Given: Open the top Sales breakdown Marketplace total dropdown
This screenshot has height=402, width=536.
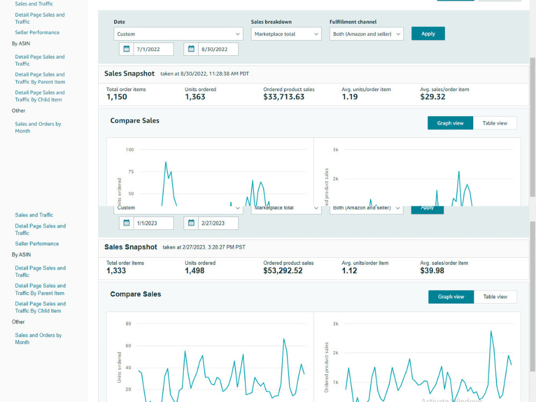Looking at the screenshot, I should tap(286, 34).
